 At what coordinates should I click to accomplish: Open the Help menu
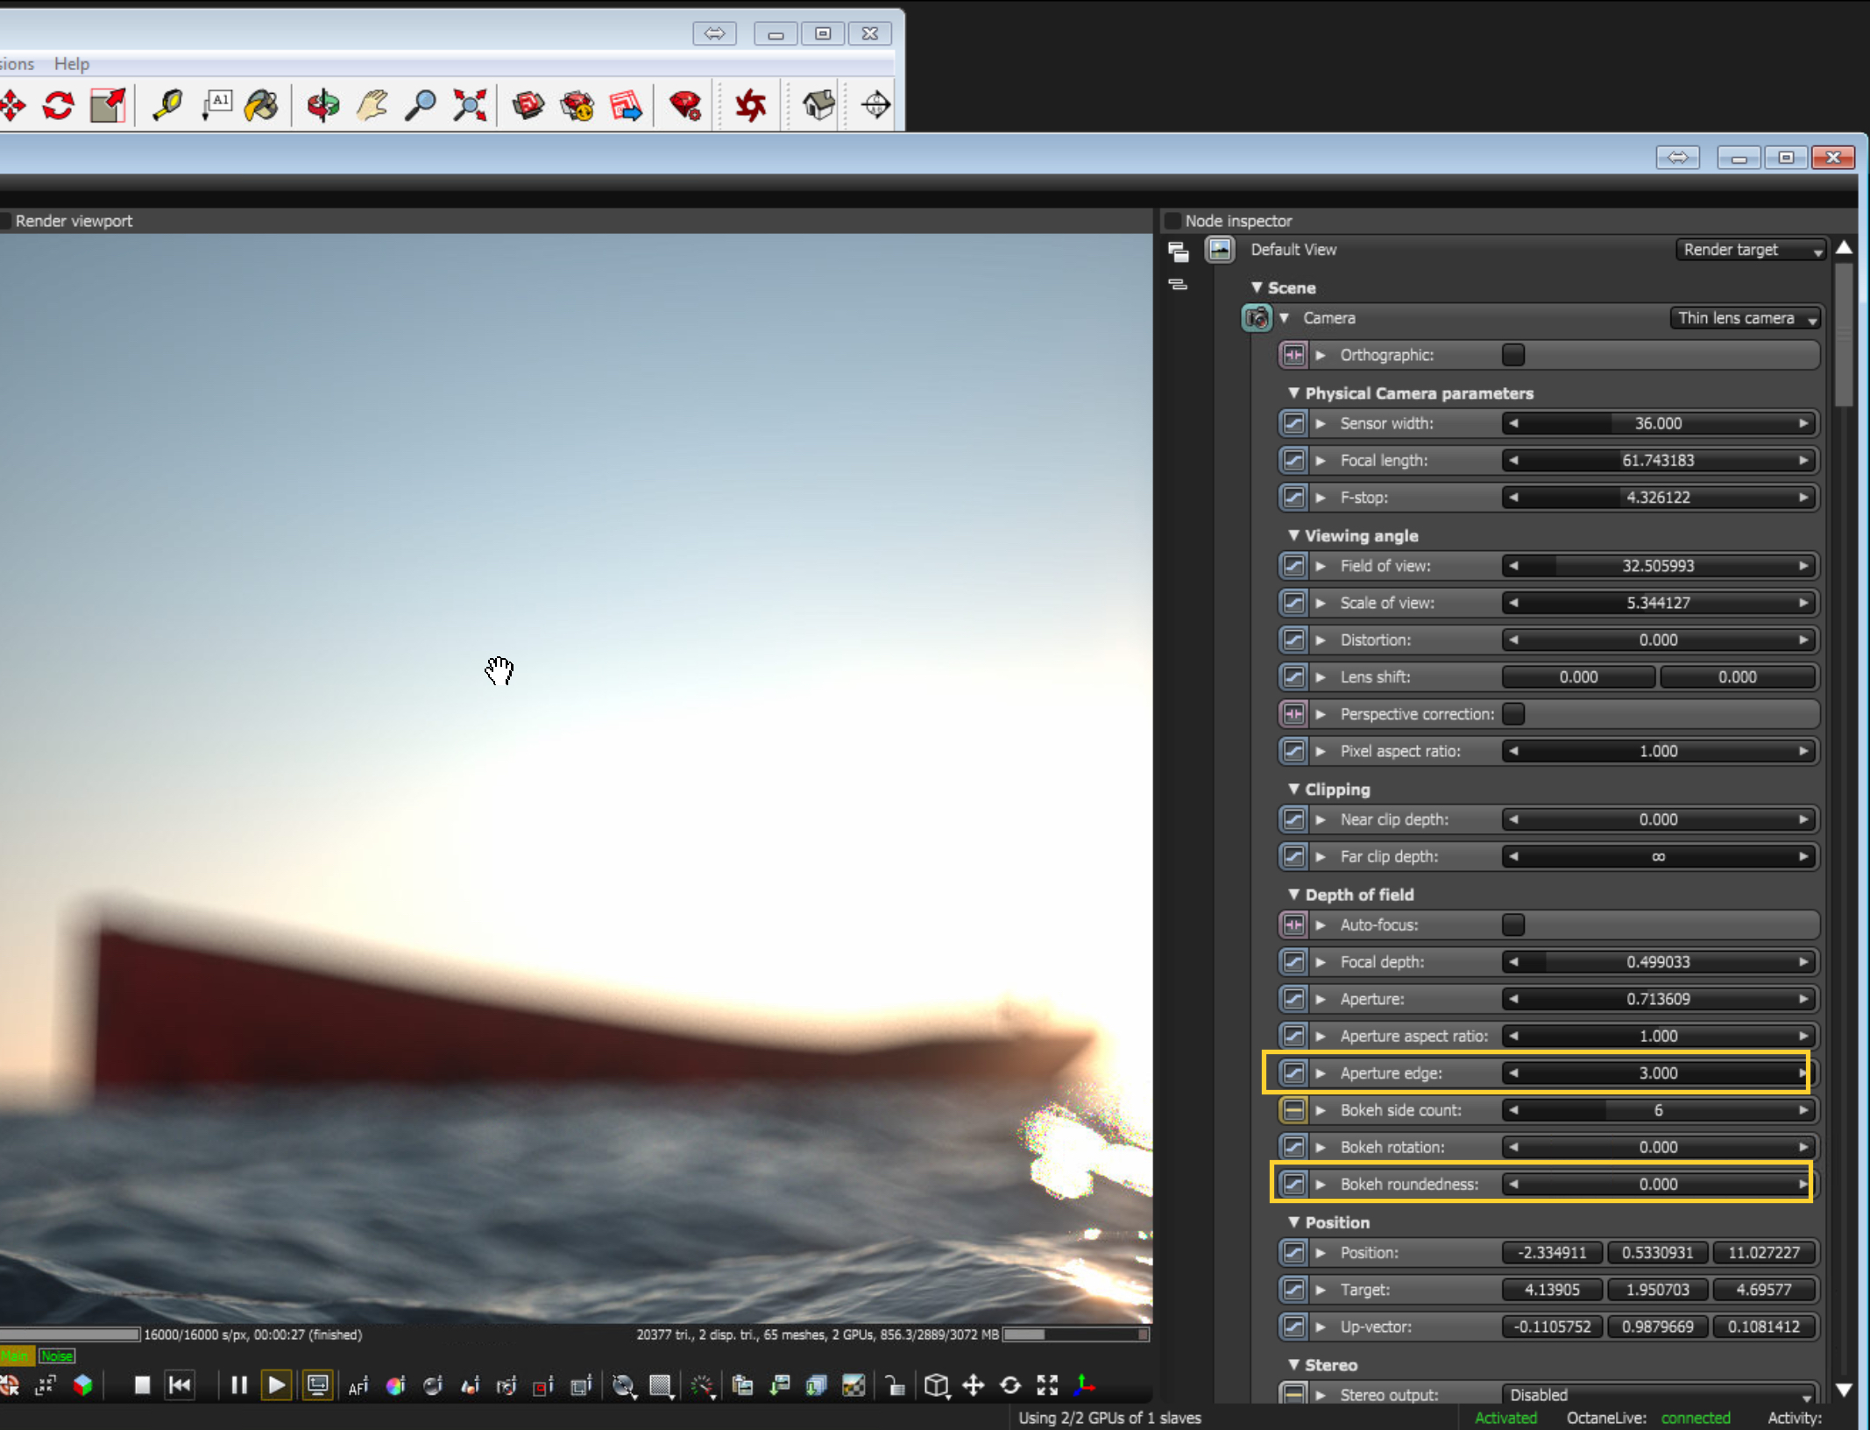pyautogui.click(x=71, y=64)
